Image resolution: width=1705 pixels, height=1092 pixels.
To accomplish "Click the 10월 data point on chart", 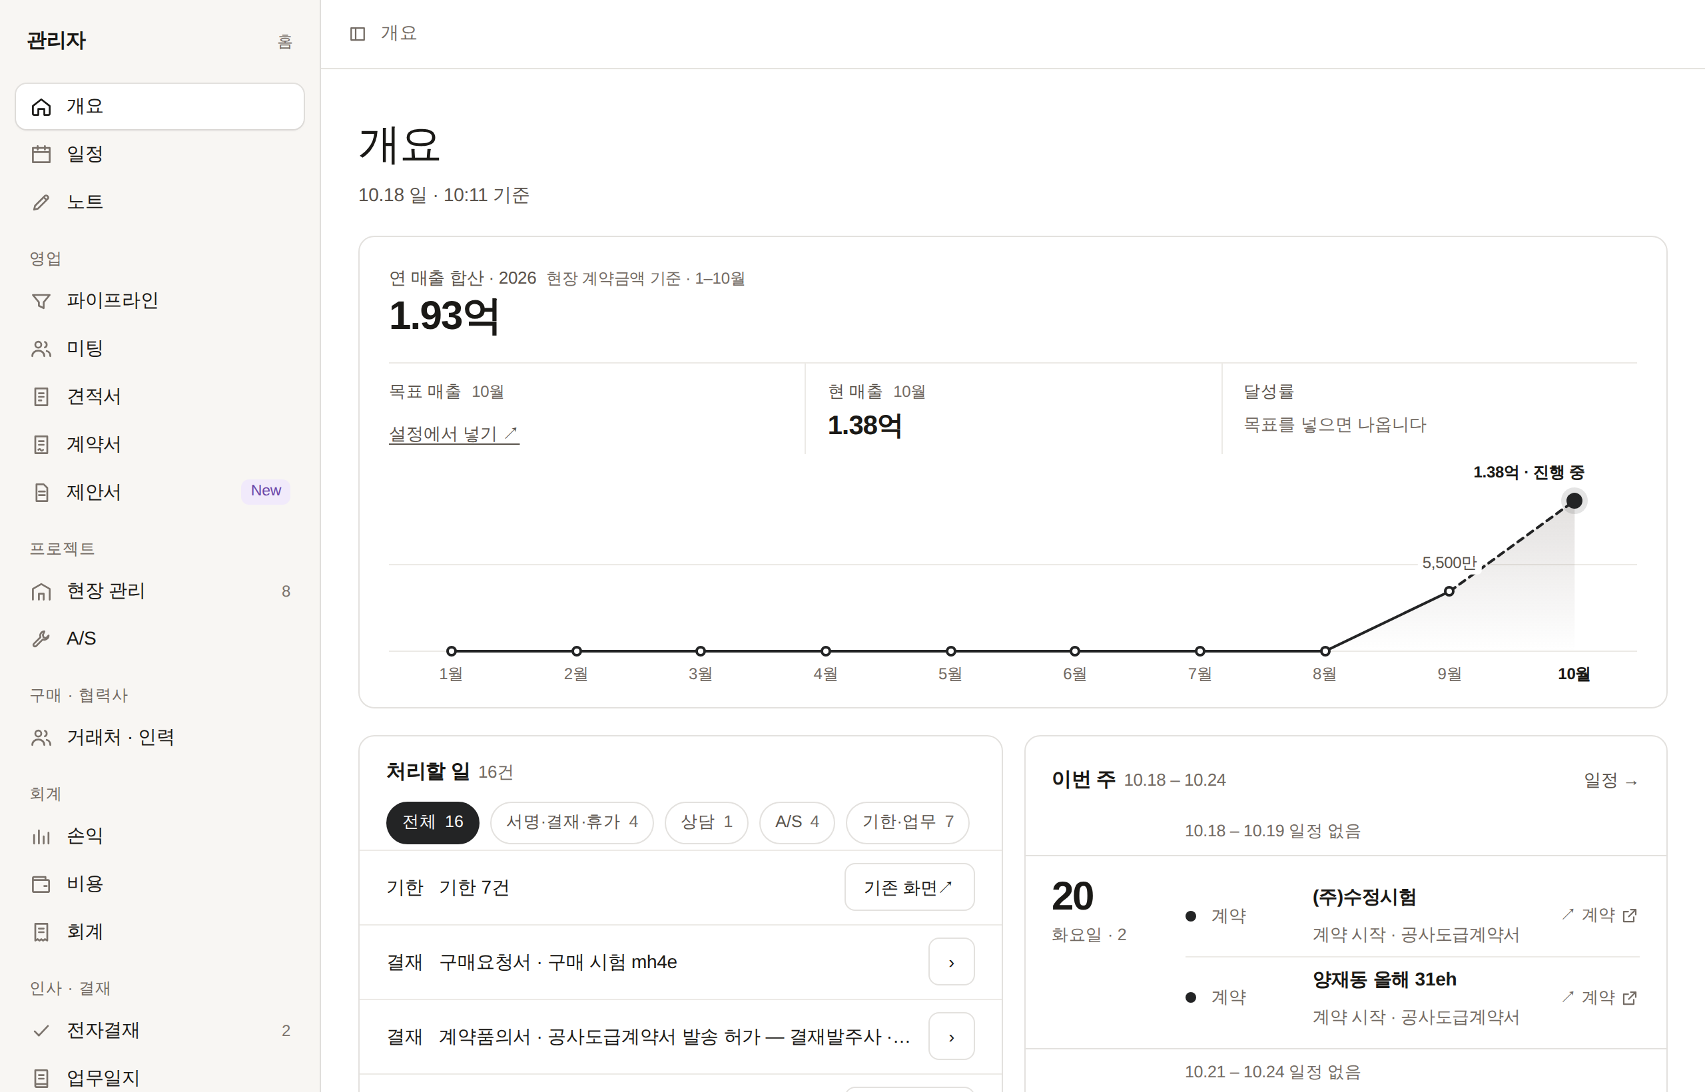I will coord(1574,501).
